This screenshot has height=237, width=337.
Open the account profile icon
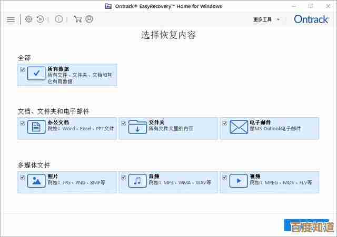[89, 19]
